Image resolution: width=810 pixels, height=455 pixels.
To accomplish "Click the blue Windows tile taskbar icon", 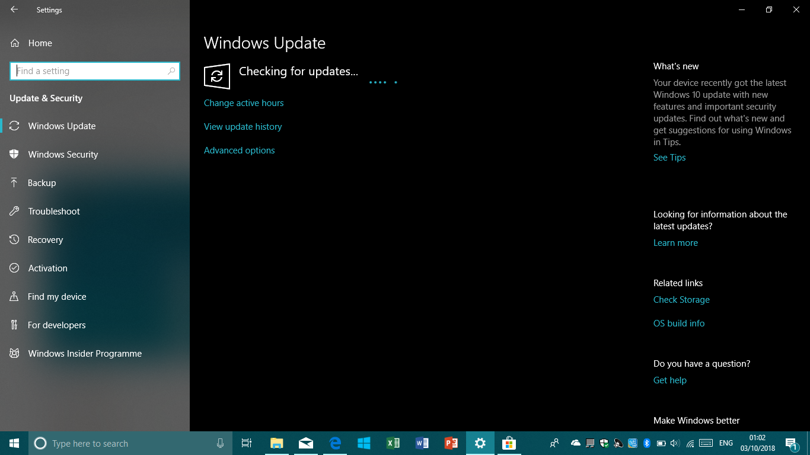I will click(x=364, y=443).
